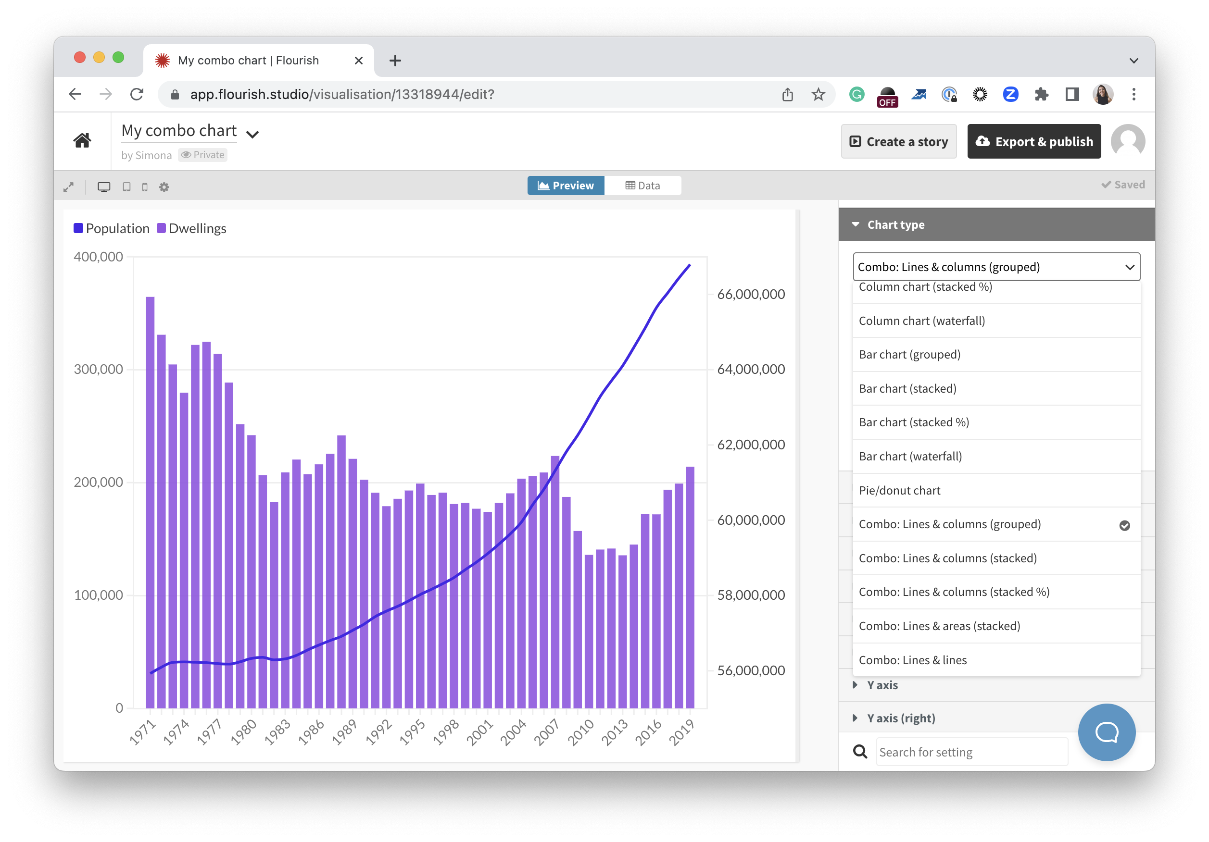Screen dimensions: 1209x842
Task: Open the chart title dropdown chevron
Action: [253, 134]
